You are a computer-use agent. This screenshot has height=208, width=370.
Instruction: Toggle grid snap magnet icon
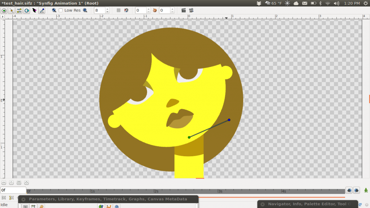[x=126, y=10]
